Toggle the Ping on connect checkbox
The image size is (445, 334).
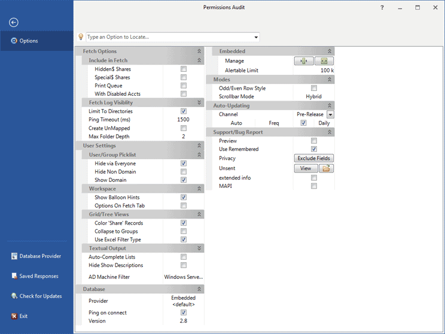pos(184,312)
